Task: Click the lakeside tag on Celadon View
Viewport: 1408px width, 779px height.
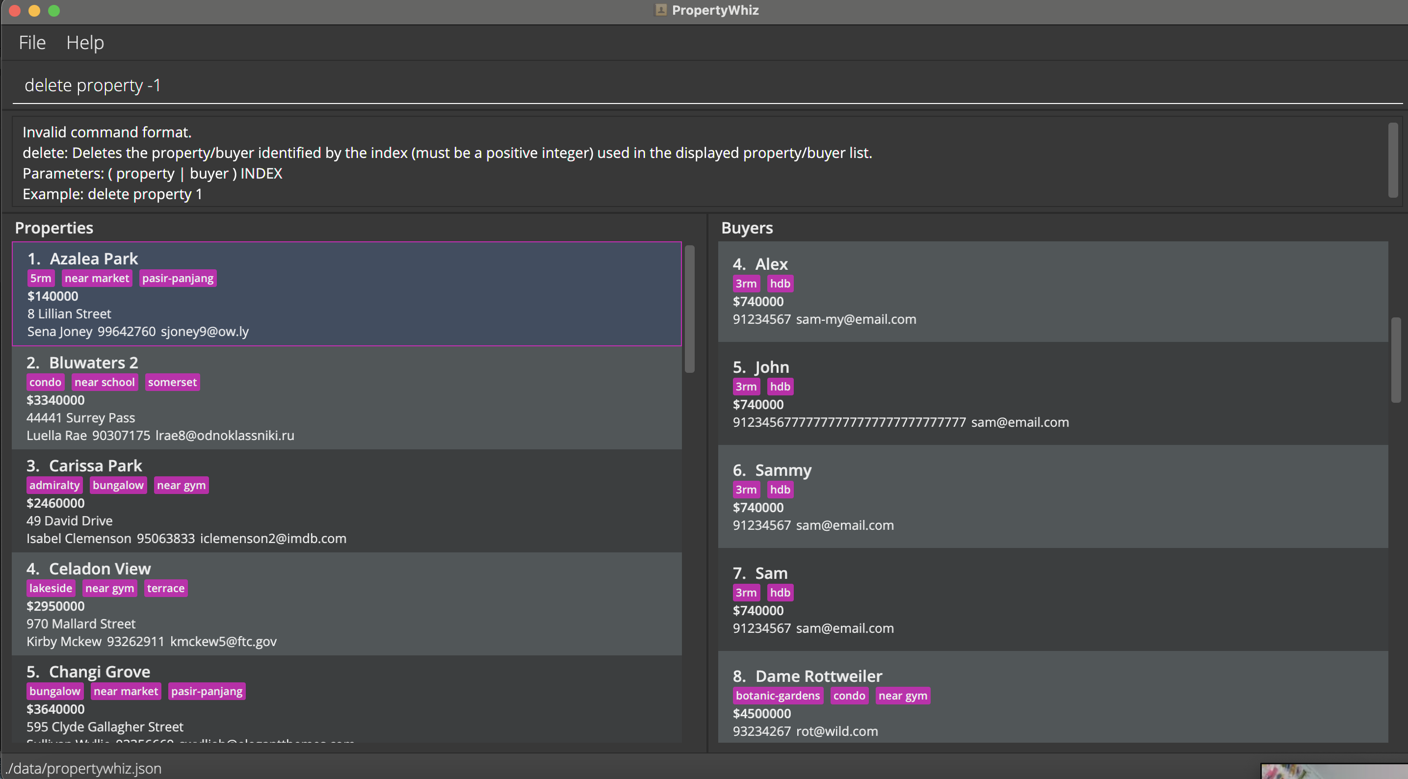Action: pyautogui.click(x=50, y=588)
